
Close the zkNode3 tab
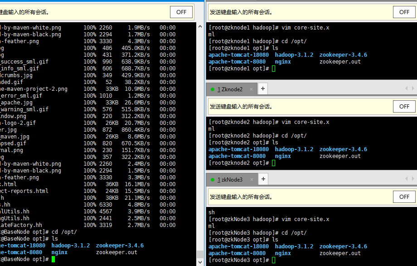point(252,180)
